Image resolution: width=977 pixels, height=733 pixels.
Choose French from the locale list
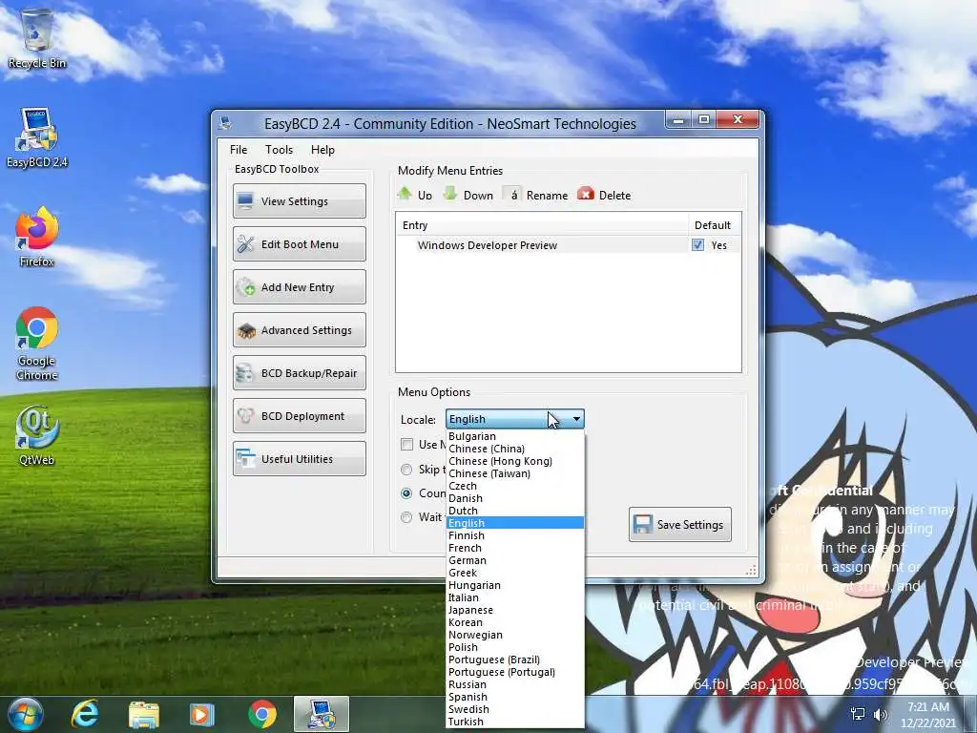tap(514, 548)
